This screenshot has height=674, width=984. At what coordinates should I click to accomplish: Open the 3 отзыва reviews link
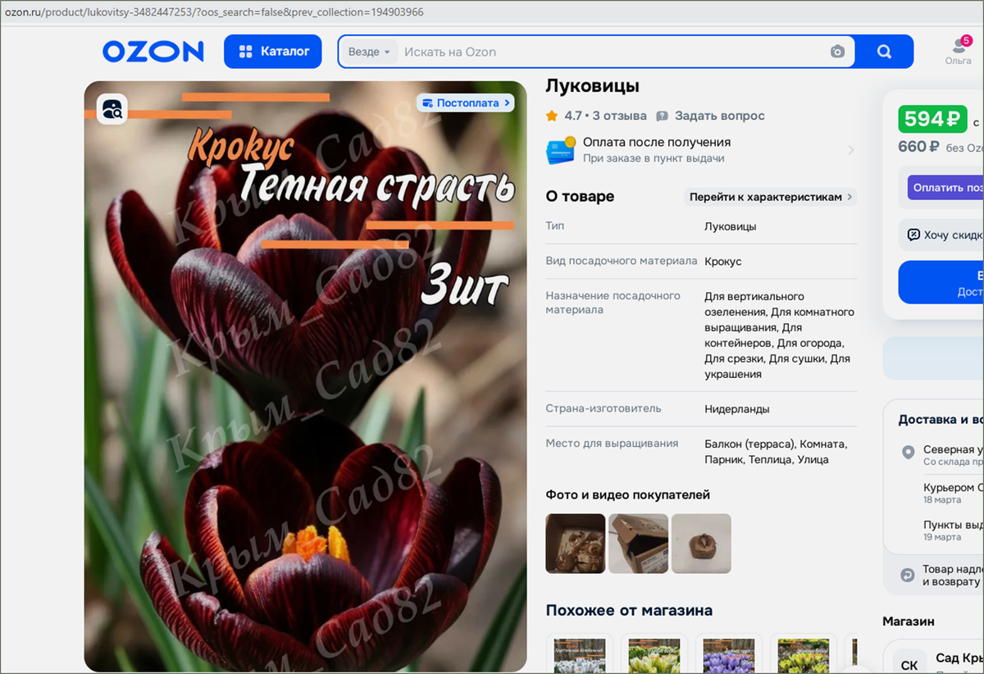coord(619,116)
